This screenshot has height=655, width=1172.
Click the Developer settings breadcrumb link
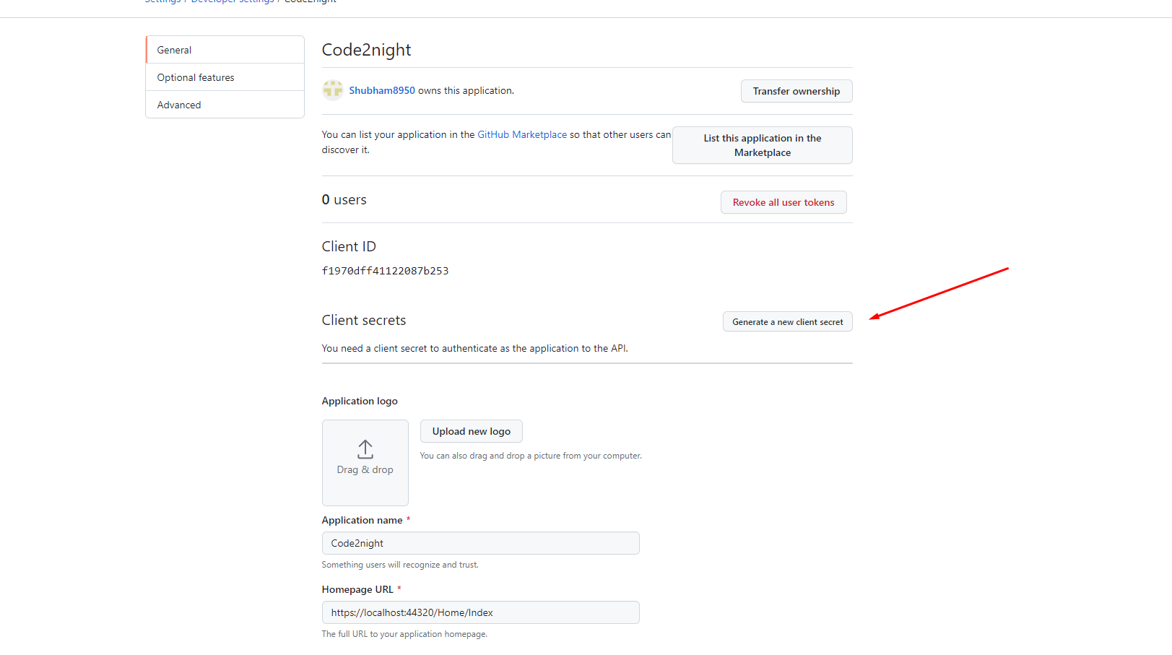point(233,1)
